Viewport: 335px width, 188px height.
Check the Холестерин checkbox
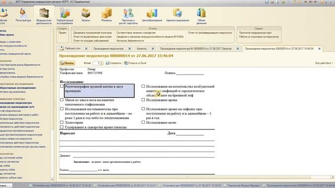point(62,122)
